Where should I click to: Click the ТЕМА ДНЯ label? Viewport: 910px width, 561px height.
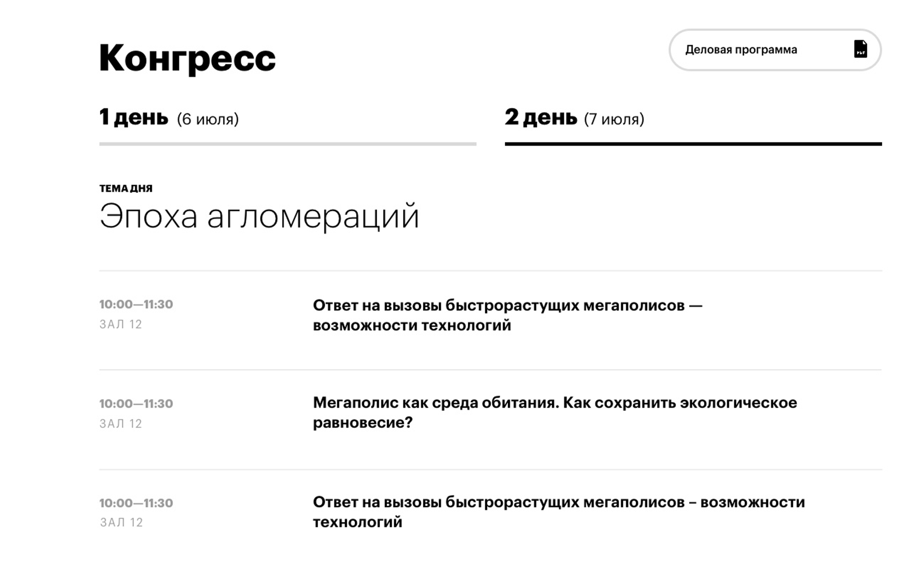126,189
